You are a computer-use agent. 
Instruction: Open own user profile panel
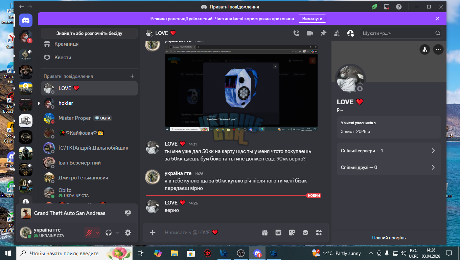point(49,232)
